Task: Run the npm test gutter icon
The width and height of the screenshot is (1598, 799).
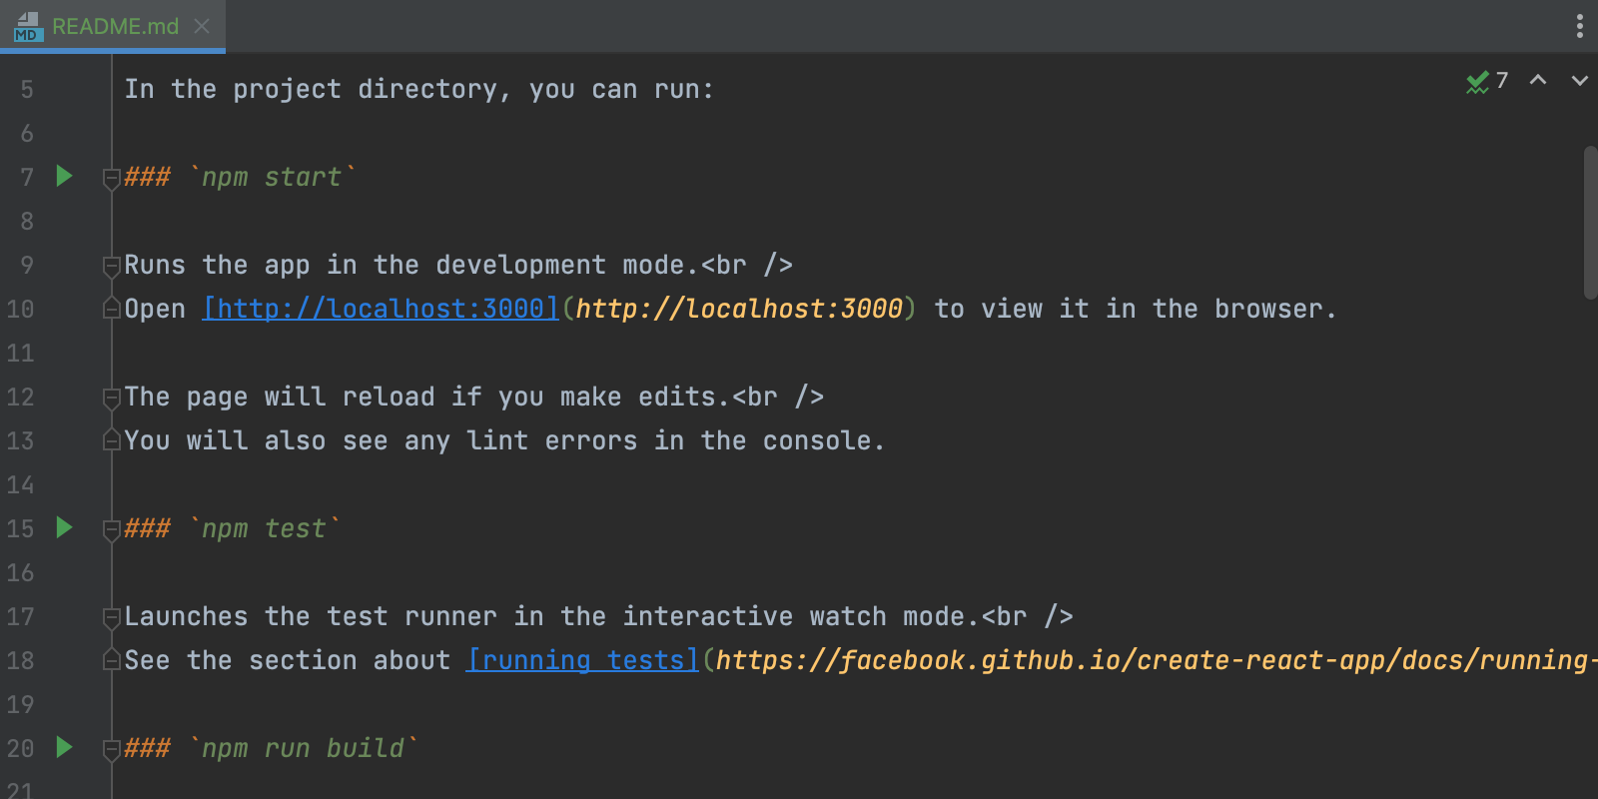Action: pos(64,527)
